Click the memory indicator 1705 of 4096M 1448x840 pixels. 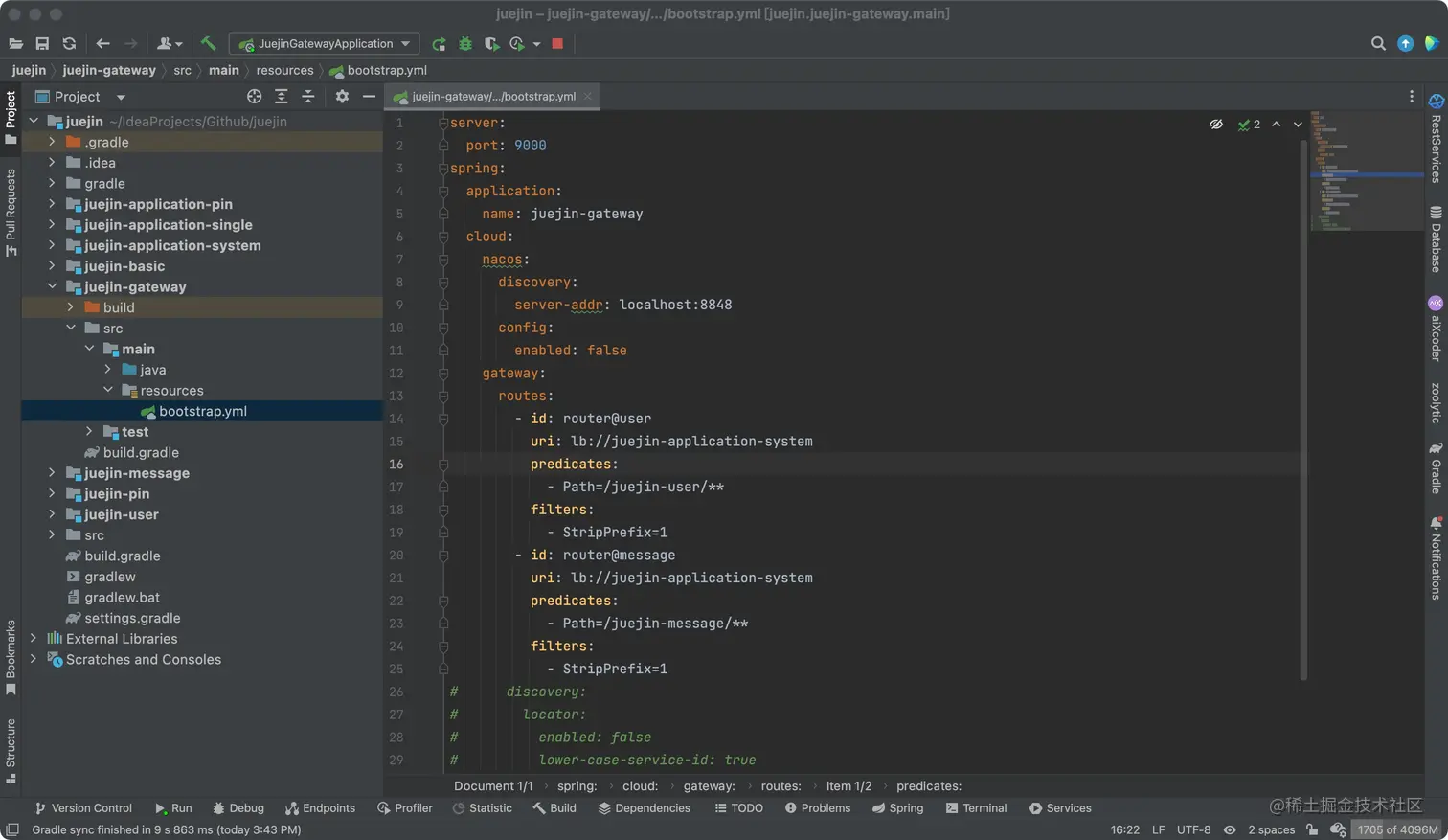pos(1397,829)
